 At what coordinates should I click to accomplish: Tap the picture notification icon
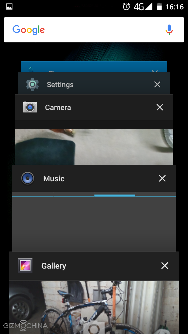[9, 7]
